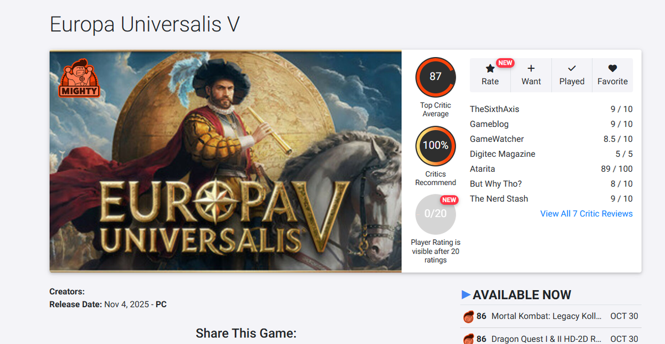Click the star Rate icon
The width and height of the screenshot is (665, 344).
click(490, 69)
